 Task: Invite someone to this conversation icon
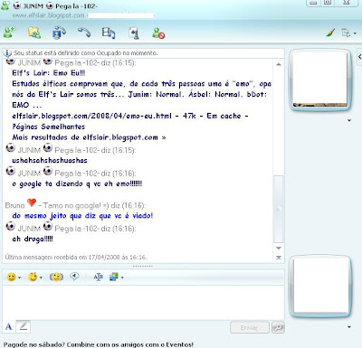click(9, 33)
